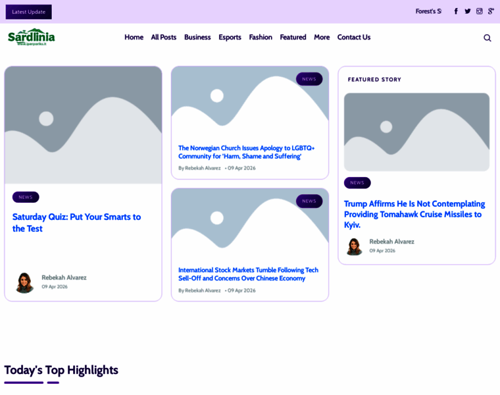Open the All Posts menu item
The width and height of the screenshot is (500, 395).
click(164, 38)
